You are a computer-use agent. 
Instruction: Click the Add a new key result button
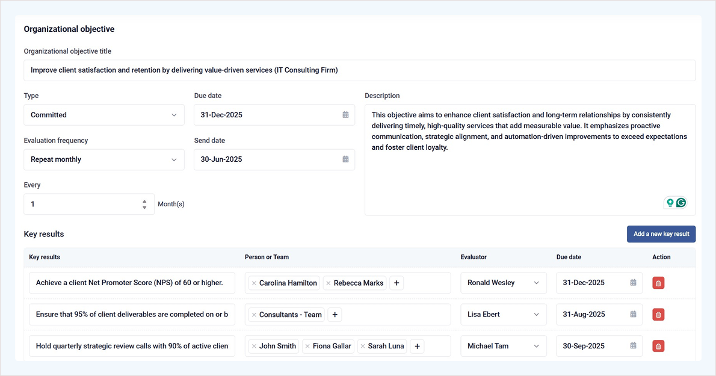661,234
